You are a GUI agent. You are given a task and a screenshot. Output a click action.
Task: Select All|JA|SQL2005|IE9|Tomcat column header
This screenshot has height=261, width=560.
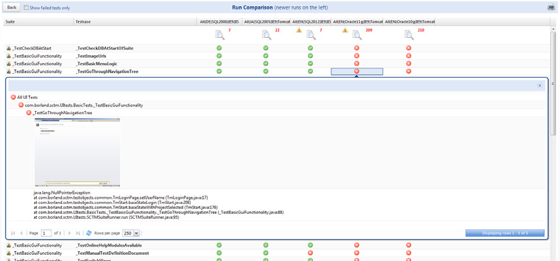click(x=267, y=22)
